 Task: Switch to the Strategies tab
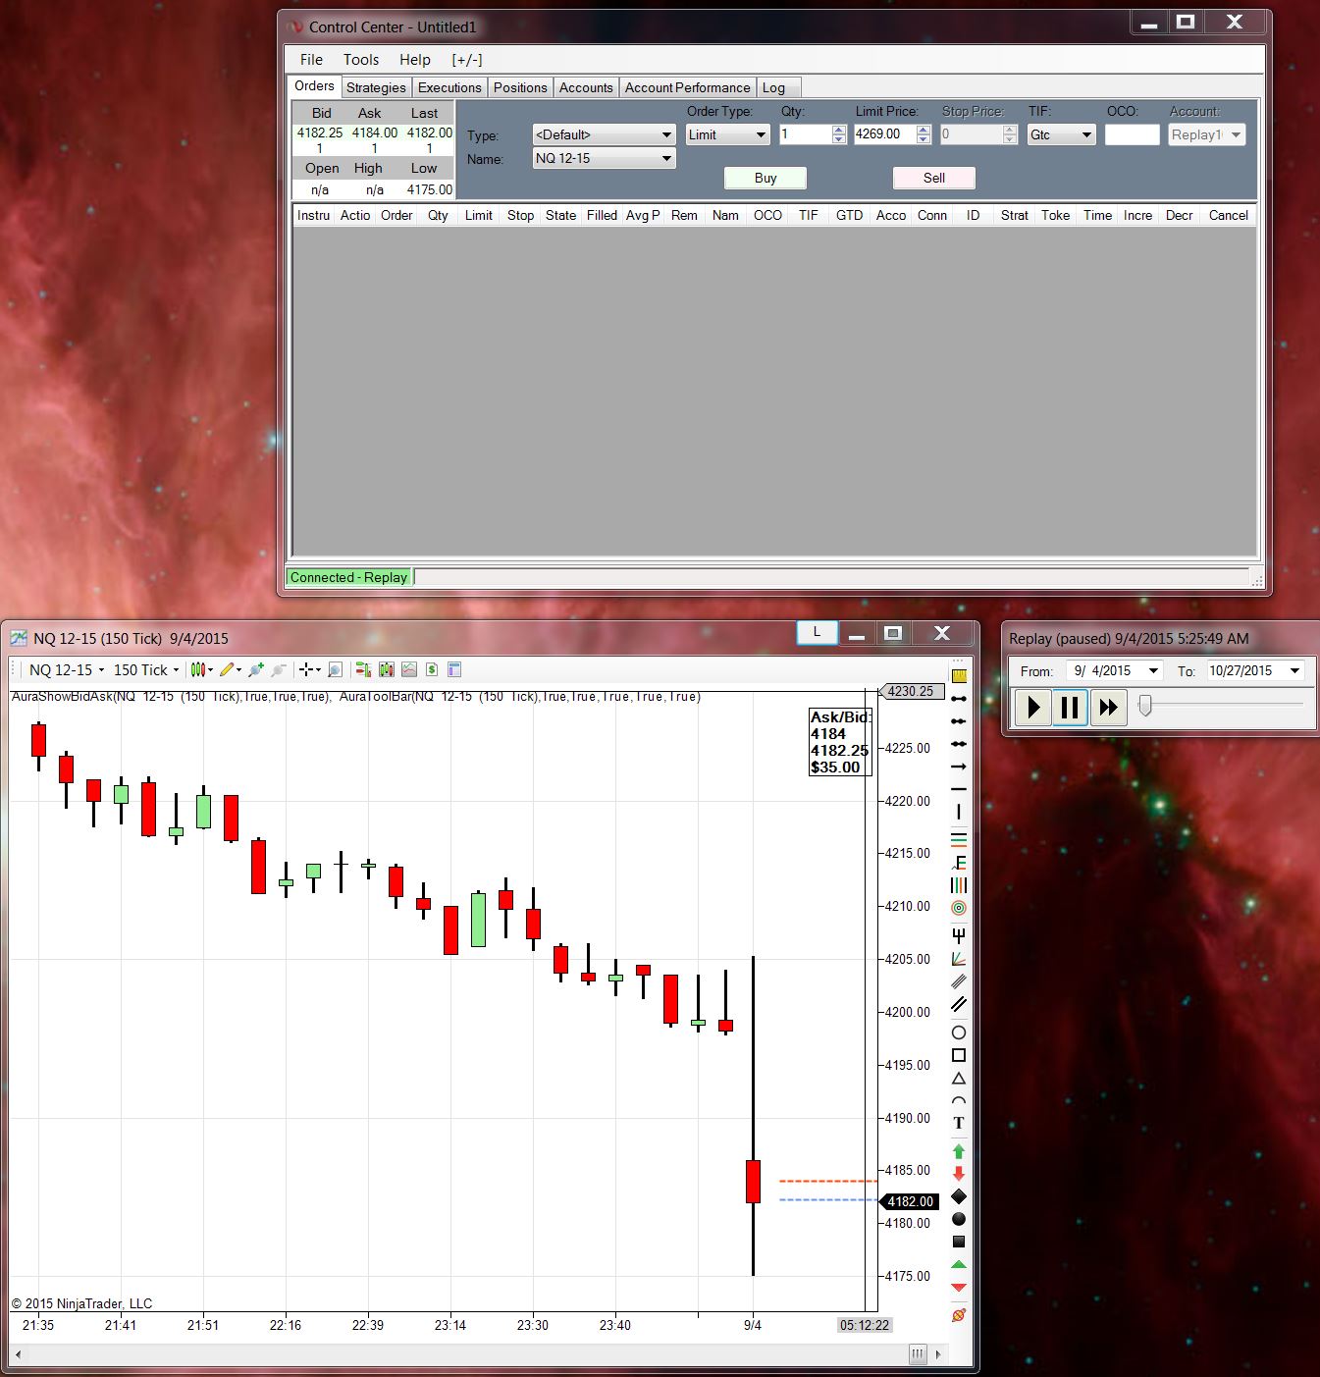pos(376,87)
